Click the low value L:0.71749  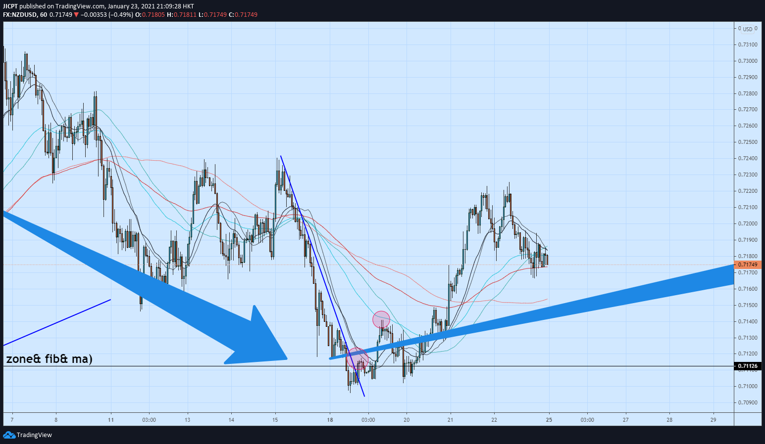click(x=212, y=14)
